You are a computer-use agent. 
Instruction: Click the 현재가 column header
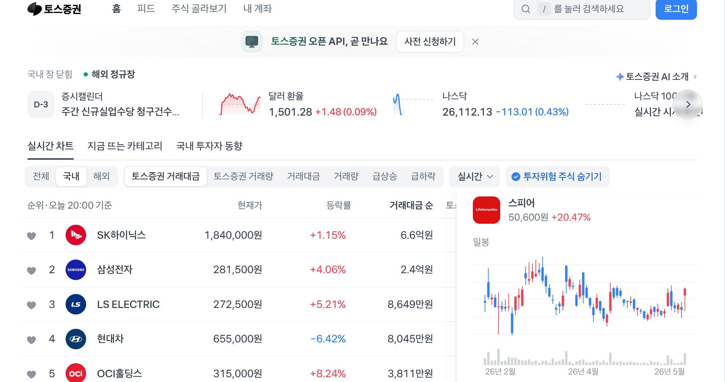click(x=250, y=205)
